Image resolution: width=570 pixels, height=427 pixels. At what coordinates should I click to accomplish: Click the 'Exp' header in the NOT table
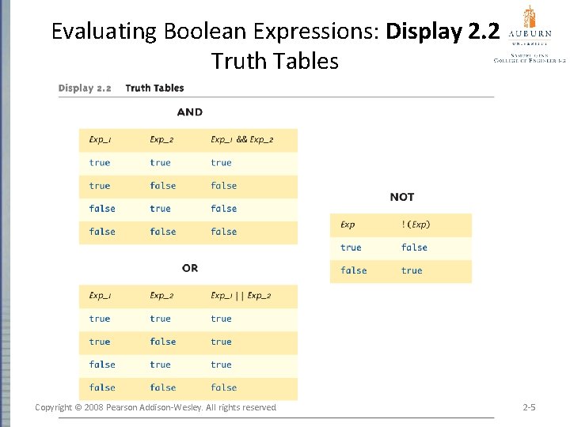pos(348,225)
